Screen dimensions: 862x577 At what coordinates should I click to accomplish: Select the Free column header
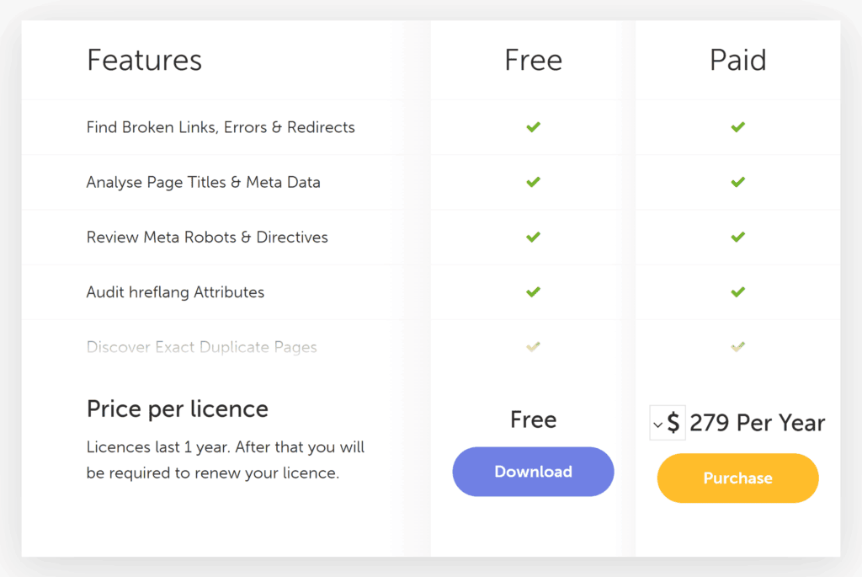tap(533, 59)
